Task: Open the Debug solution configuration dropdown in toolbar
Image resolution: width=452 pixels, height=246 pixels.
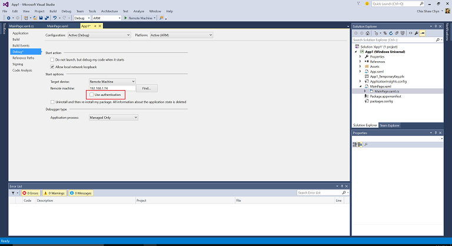Action: [x=82, y=18]
